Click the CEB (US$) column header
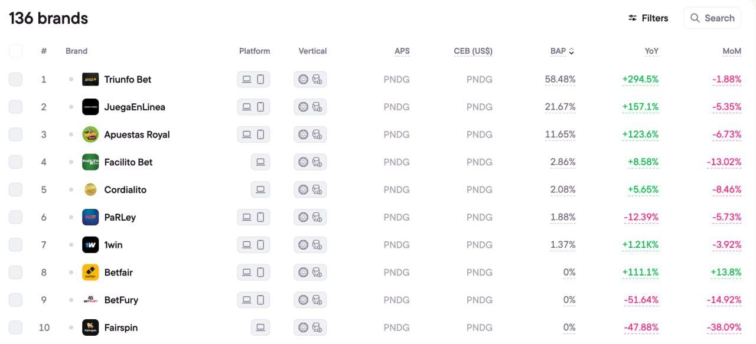 pyautogui.click(x=473, y=51)
